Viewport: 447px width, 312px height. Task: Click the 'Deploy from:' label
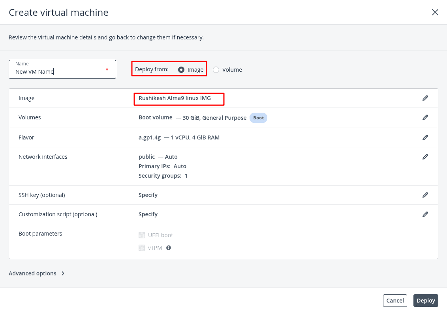click(152, 69)
